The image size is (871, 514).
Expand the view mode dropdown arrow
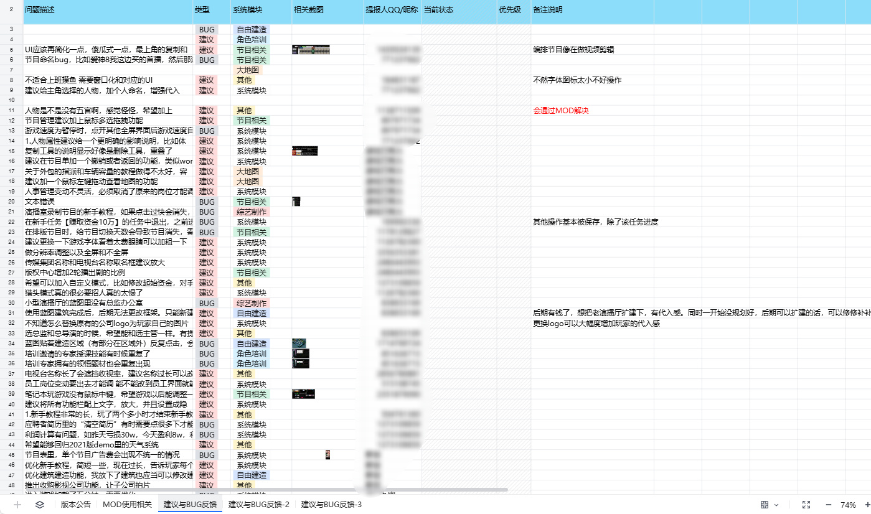coord(776,505)
